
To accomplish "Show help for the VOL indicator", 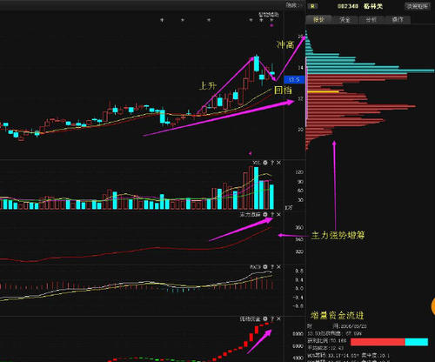I will [x=272, y=163].
